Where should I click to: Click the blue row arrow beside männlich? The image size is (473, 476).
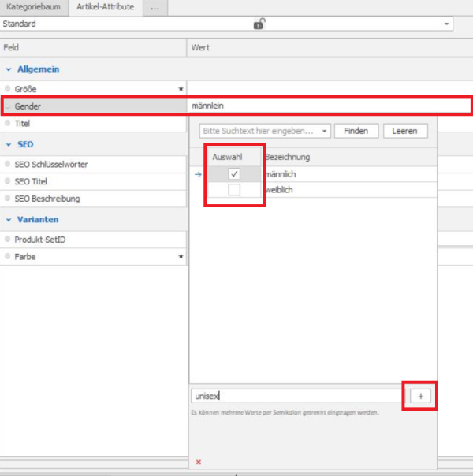pos(197,174)
